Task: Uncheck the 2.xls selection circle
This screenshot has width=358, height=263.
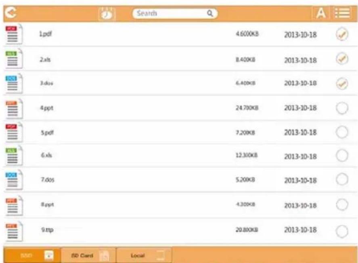Action: pos(342,59)
